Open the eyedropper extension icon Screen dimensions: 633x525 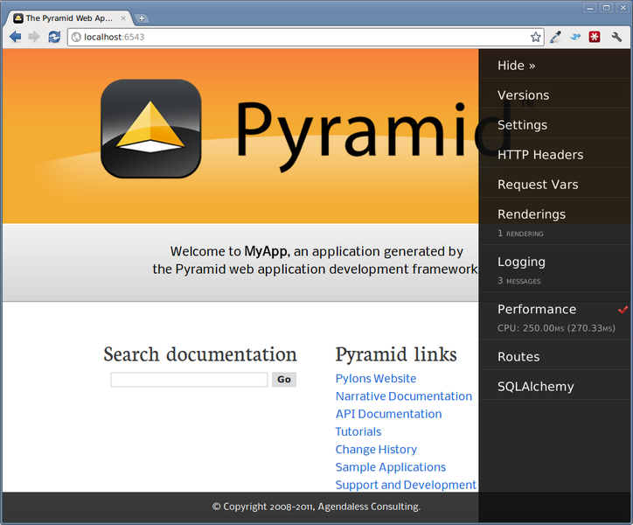tap(555, 37)
